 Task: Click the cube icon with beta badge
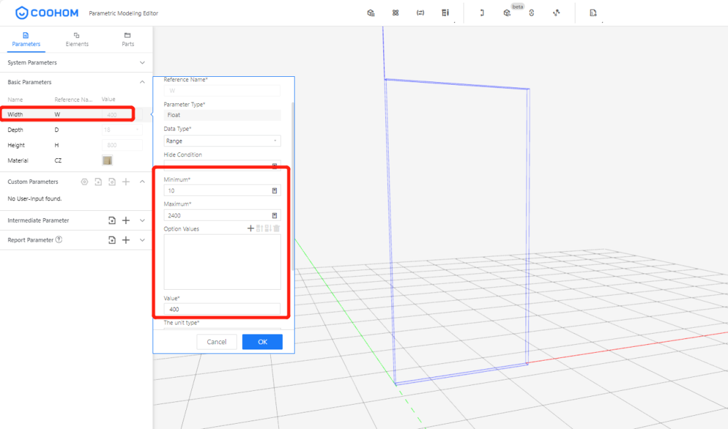(x=506, y=13)
